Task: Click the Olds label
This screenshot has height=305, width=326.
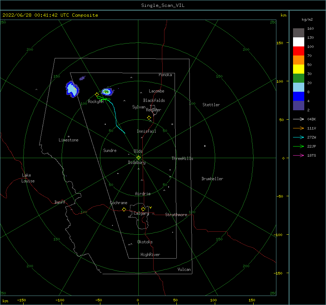Action: [x=138, y=151]
